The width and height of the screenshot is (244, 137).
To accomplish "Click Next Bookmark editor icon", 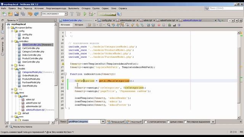I will pos(137,25).
